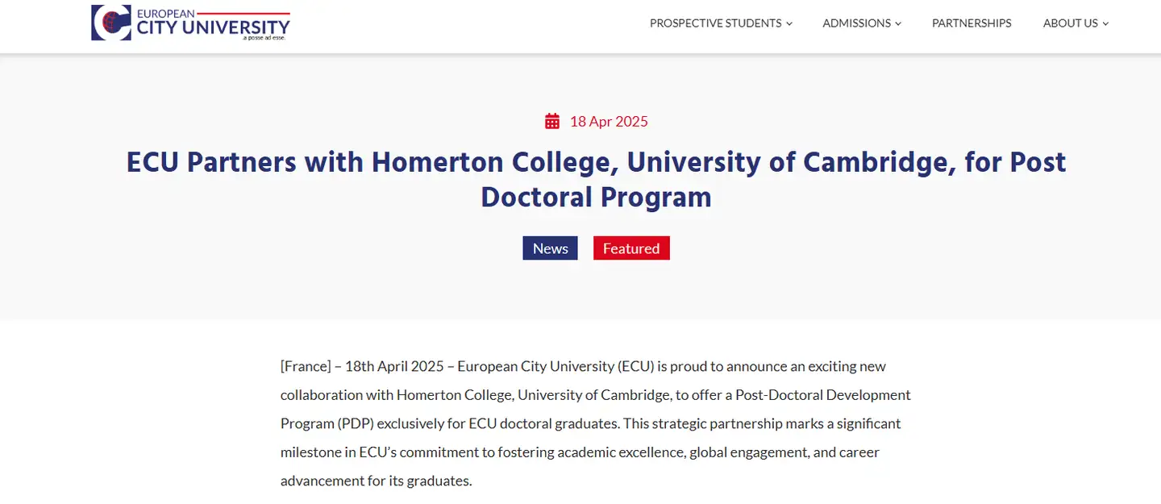Expand the chevron beside Admissions
The image size is (1161, 504).
898,23
